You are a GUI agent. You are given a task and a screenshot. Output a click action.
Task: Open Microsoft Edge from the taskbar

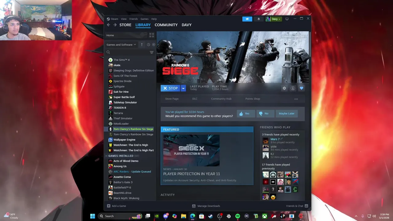(193, 216)
